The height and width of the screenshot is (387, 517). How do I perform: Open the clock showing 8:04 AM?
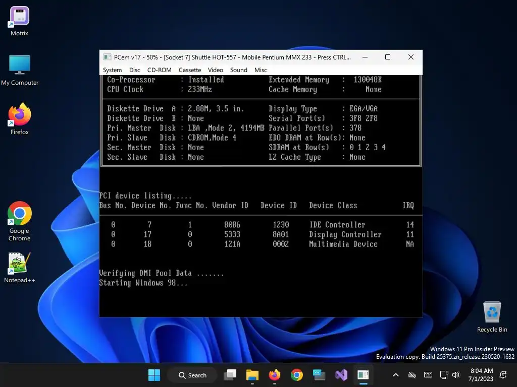click(481, 375)
